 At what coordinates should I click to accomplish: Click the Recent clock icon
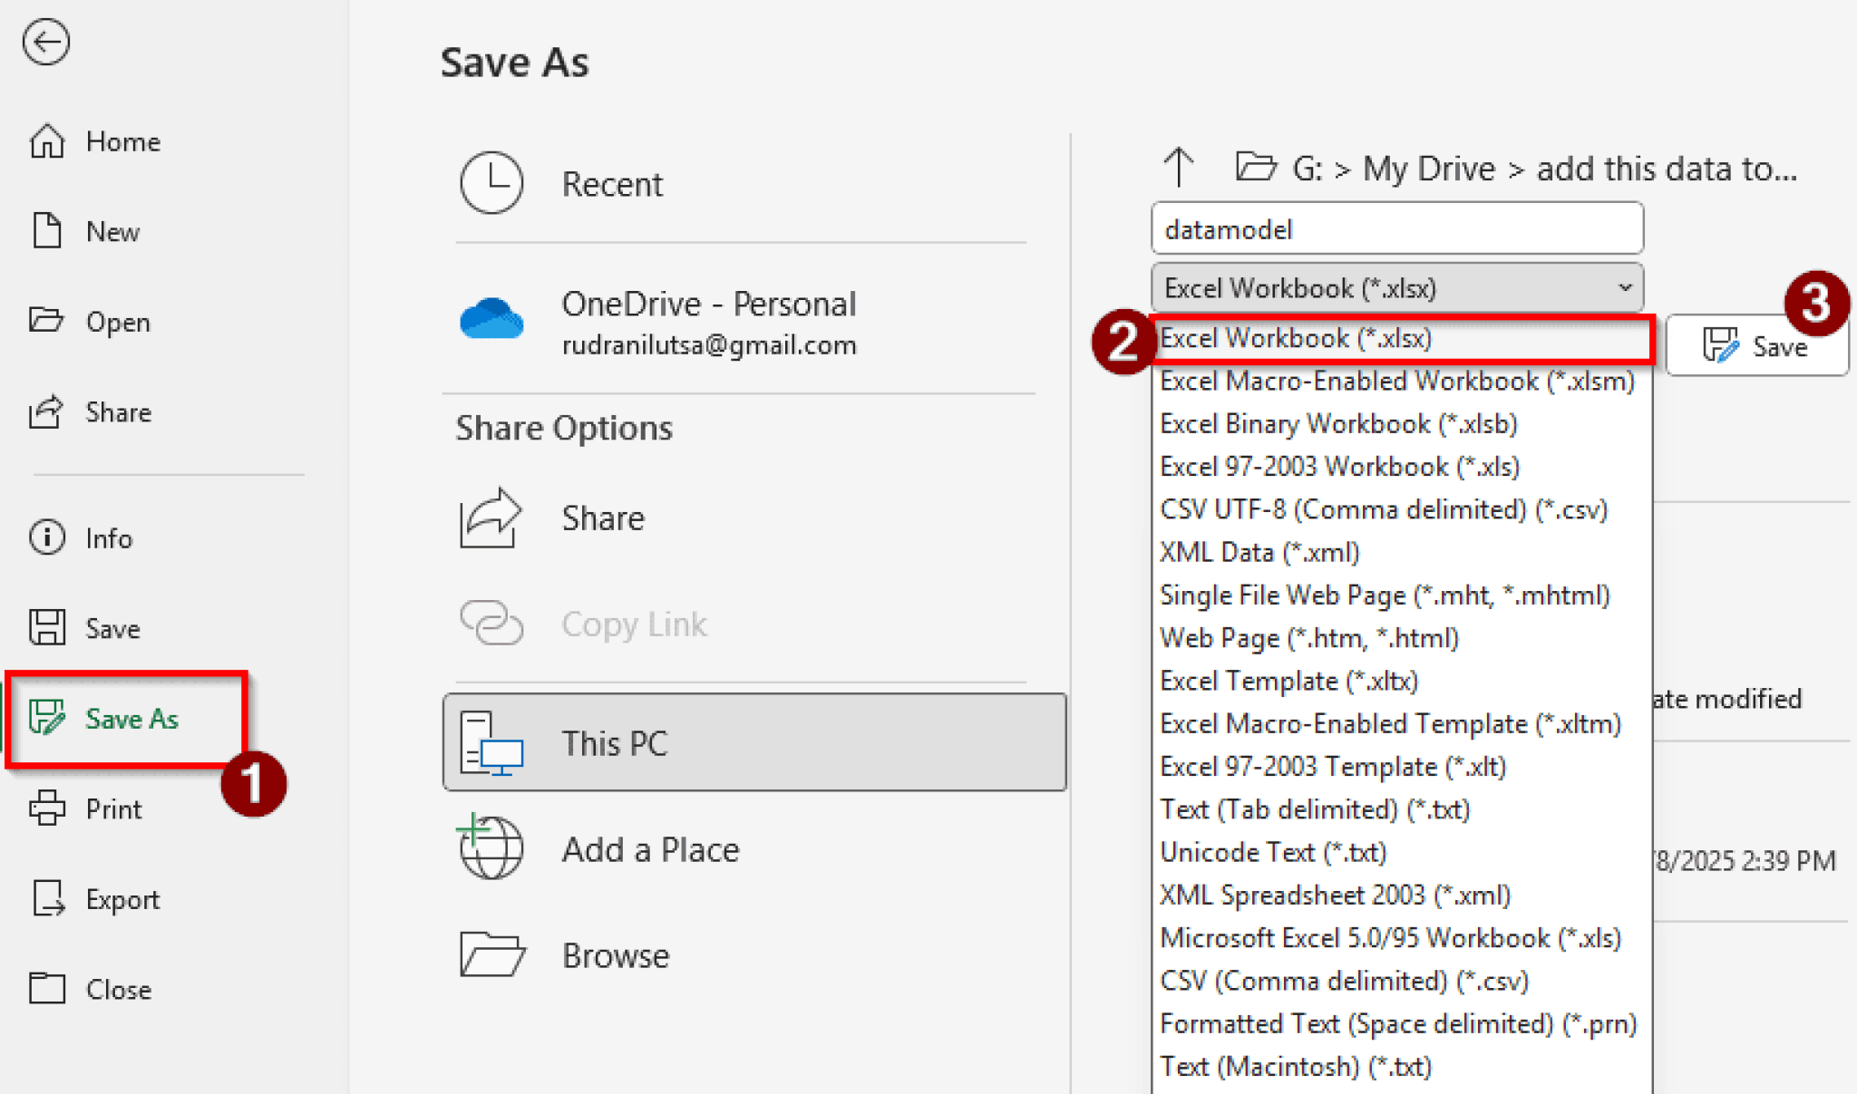[x=491, y=182]
